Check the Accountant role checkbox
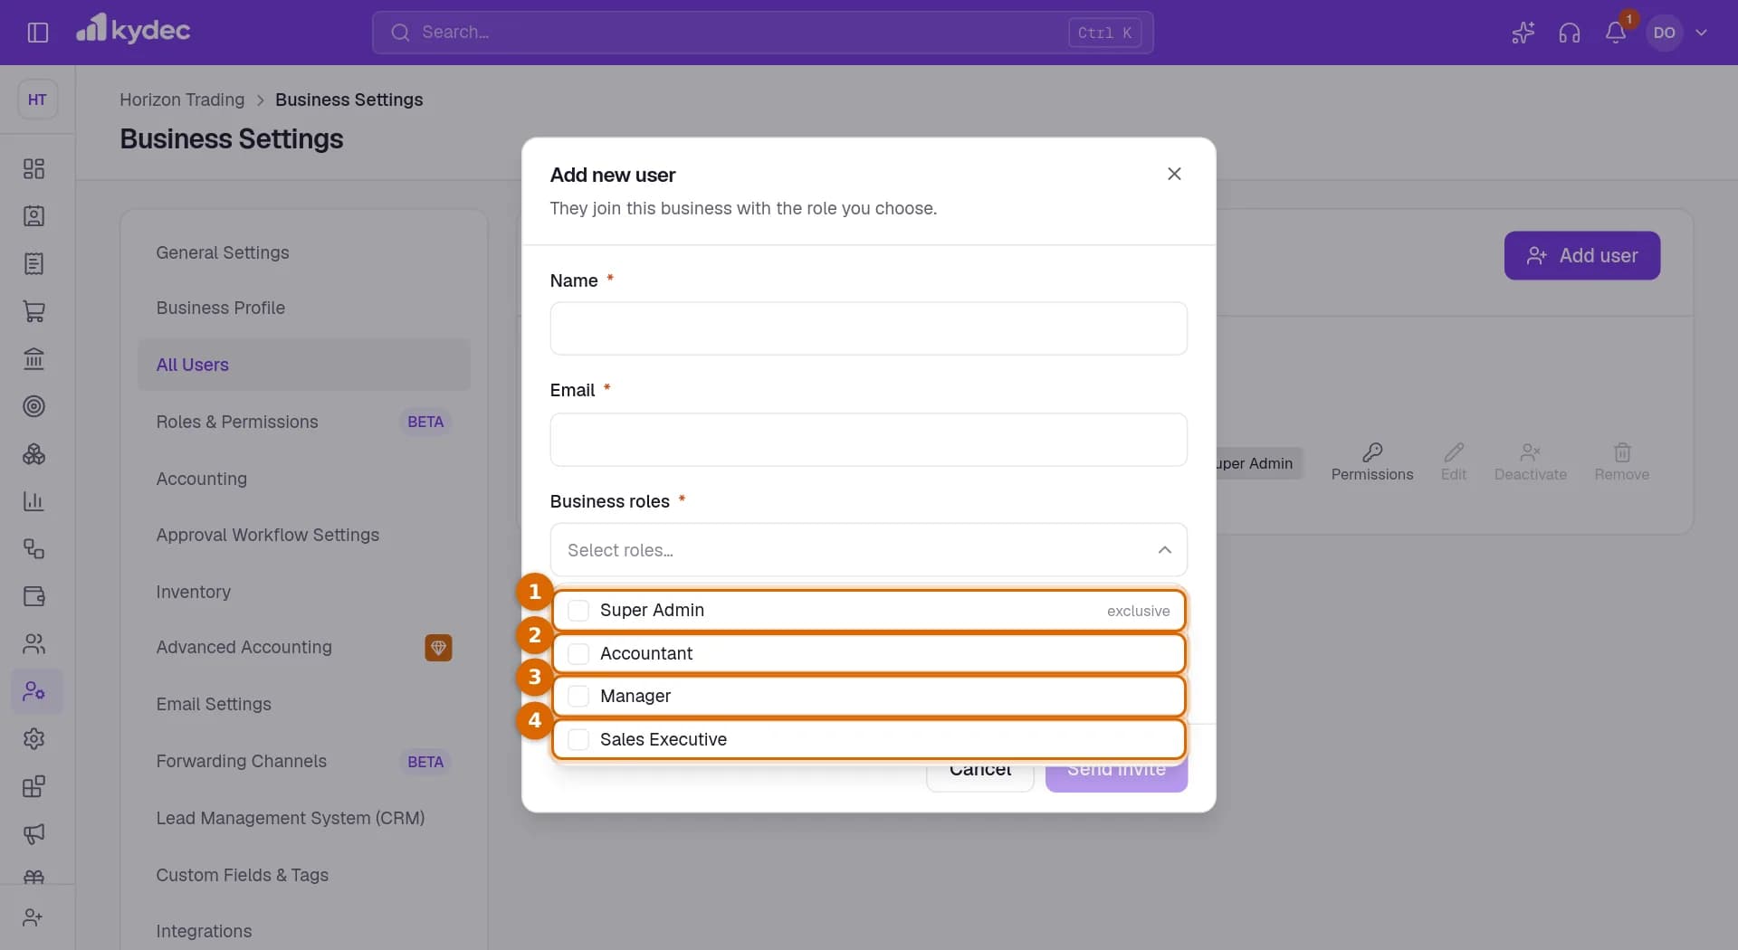Screen dimensions: 1738x950 tap(578, 653)
